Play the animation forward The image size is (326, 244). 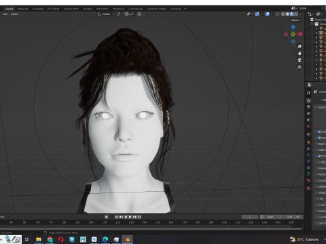tap(130, 217)
